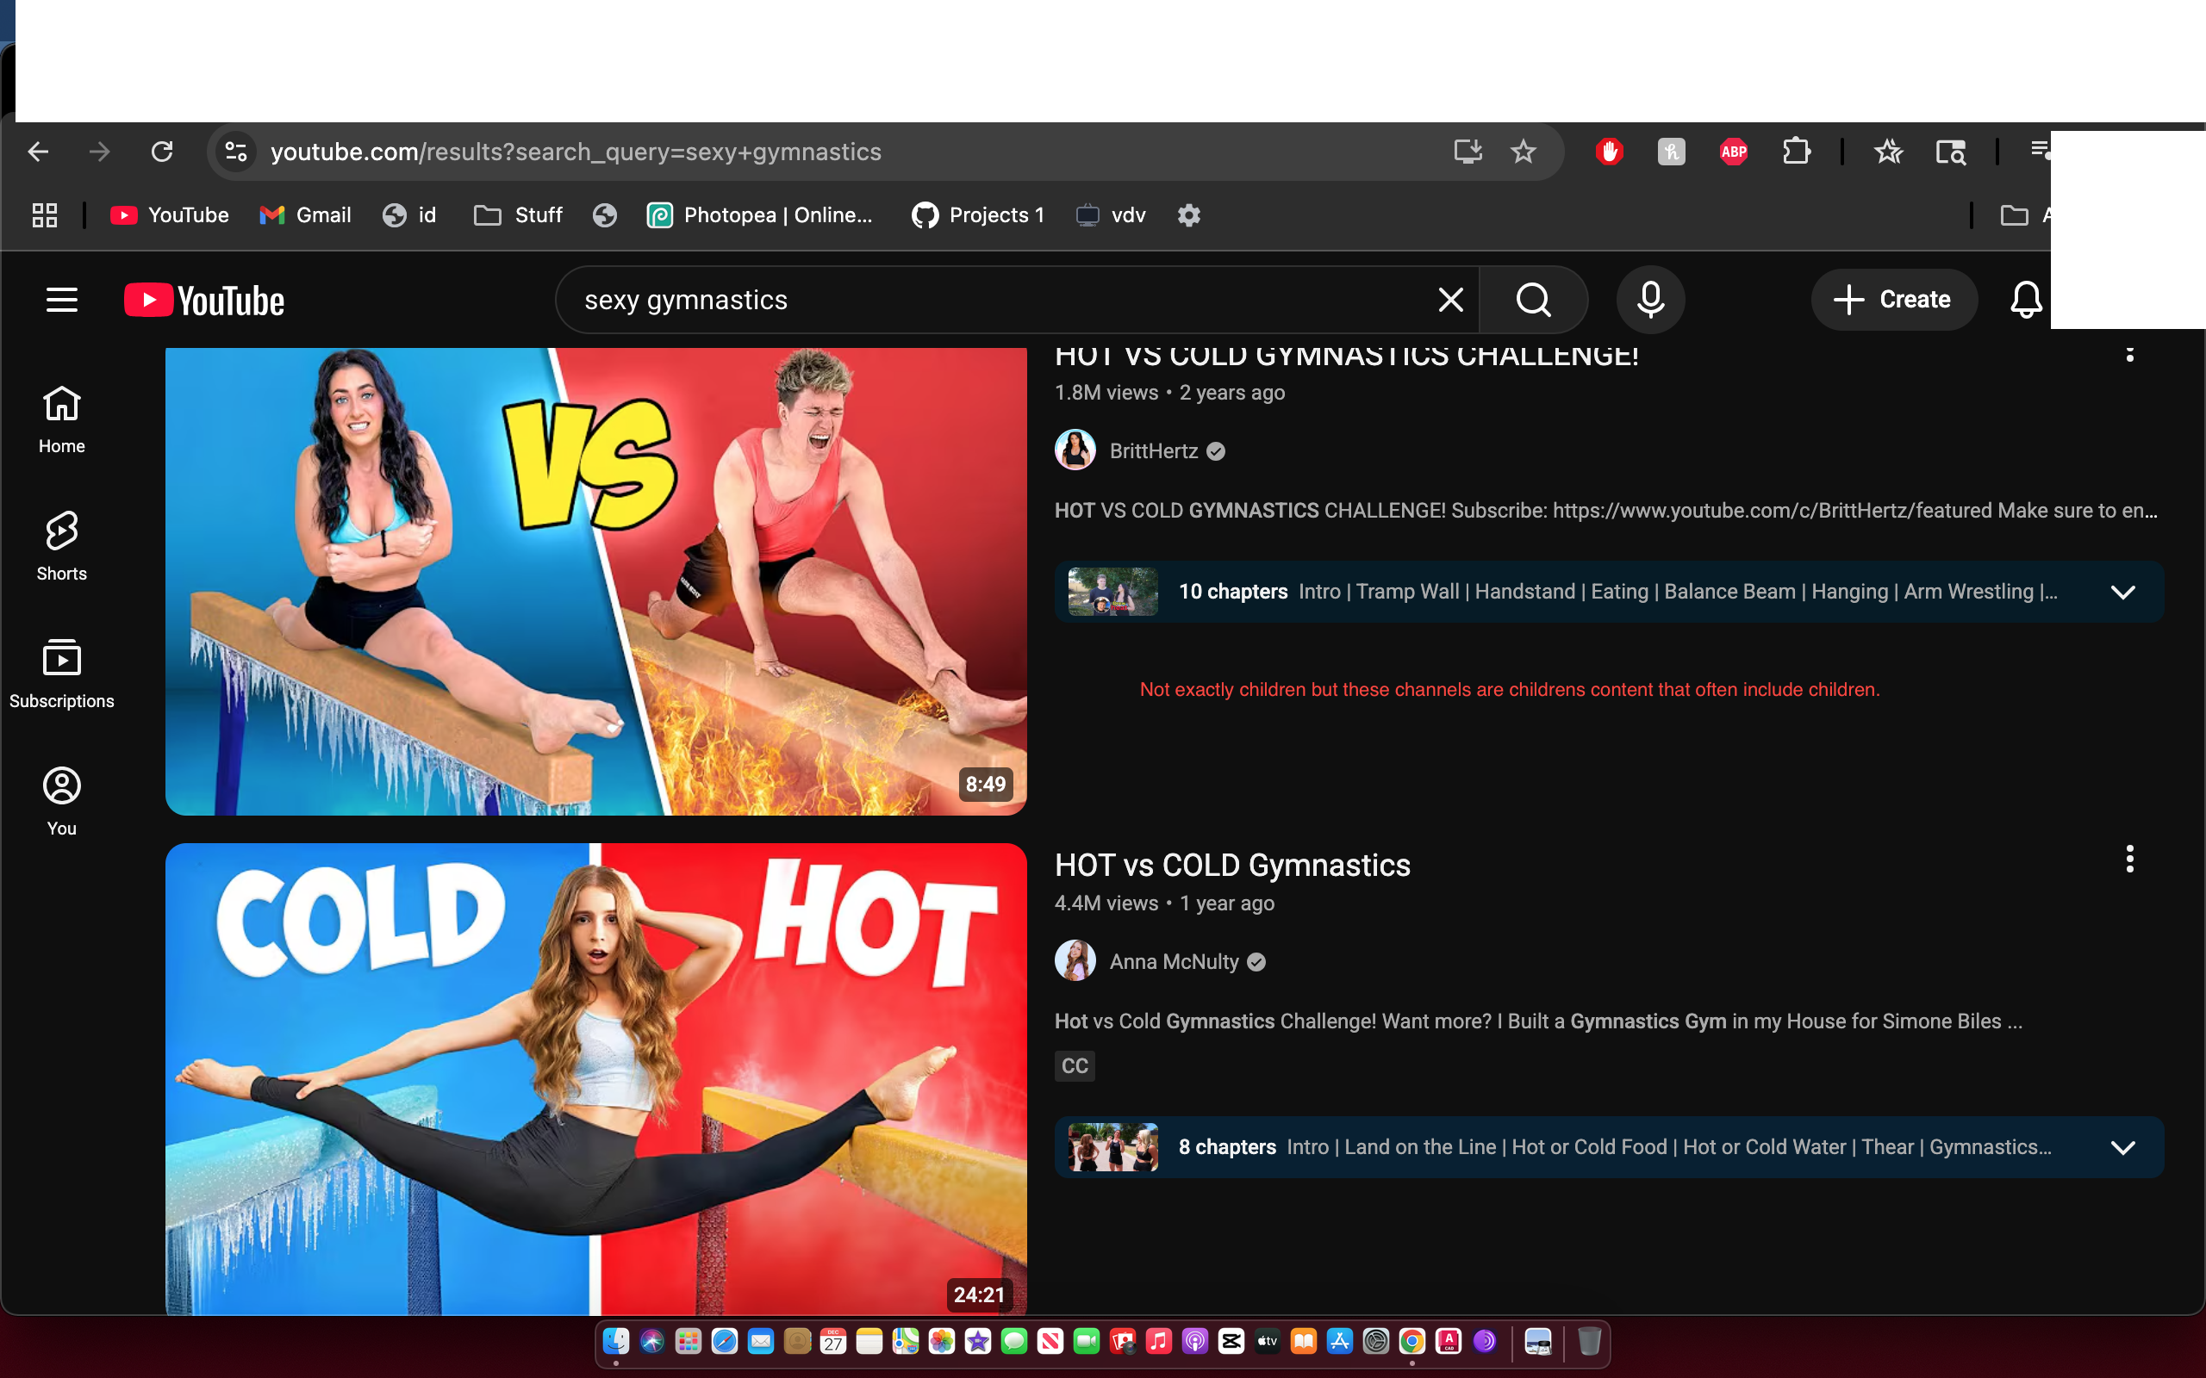Open more options for HOT vs COLD Gymnastics

(2129, 859)
